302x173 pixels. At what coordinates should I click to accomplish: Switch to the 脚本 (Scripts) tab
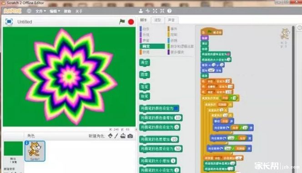tap(144, 20)
